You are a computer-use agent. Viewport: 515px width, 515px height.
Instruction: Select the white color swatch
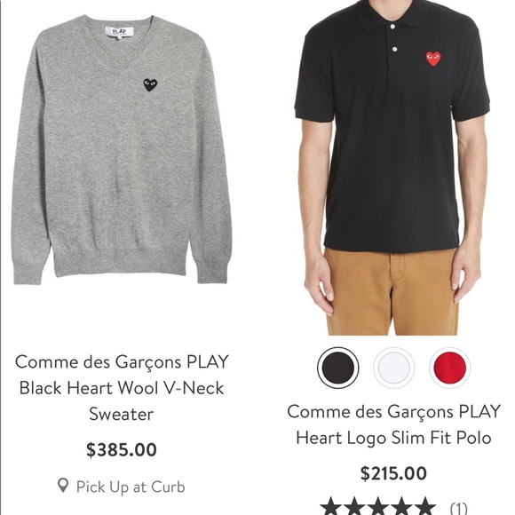pos(394,368)
